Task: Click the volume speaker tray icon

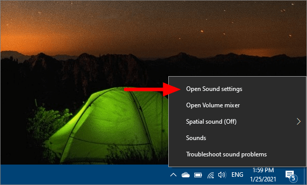Action: pos(222,175)
